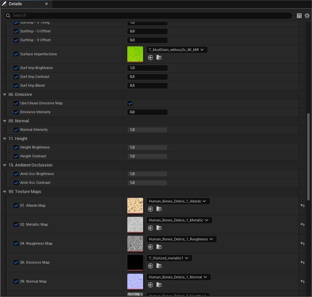Reset Normal Map to default value
This screenshot has width=312, height=297.
(303, 281)
